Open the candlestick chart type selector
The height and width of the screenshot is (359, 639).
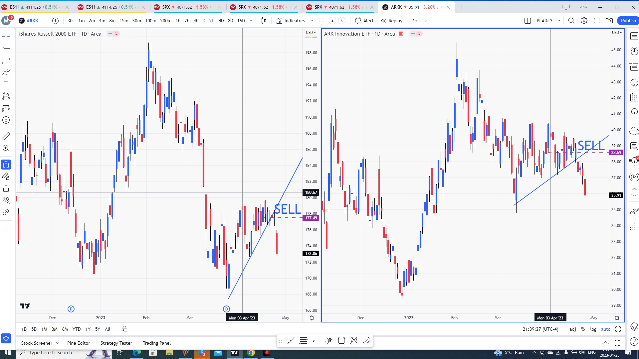tap(264, 21)
